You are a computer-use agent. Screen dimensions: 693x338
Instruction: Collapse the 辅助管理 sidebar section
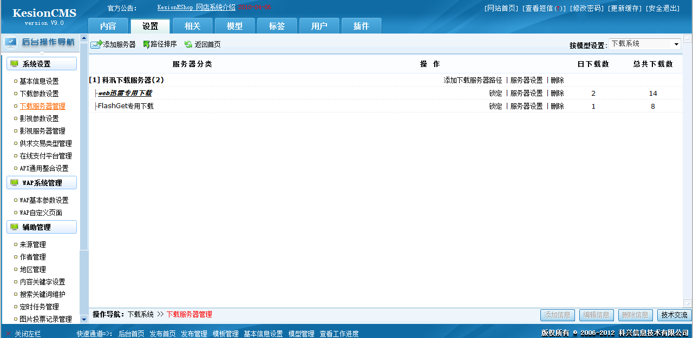[42, 227]
